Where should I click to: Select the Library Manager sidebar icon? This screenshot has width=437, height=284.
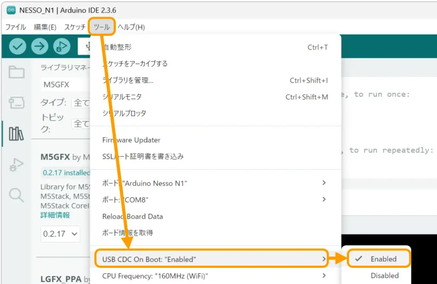pos(16,134)
